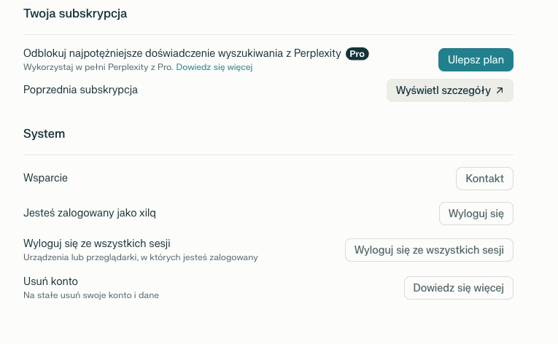Click the Usuń konto row label

[x=50, y=281]
